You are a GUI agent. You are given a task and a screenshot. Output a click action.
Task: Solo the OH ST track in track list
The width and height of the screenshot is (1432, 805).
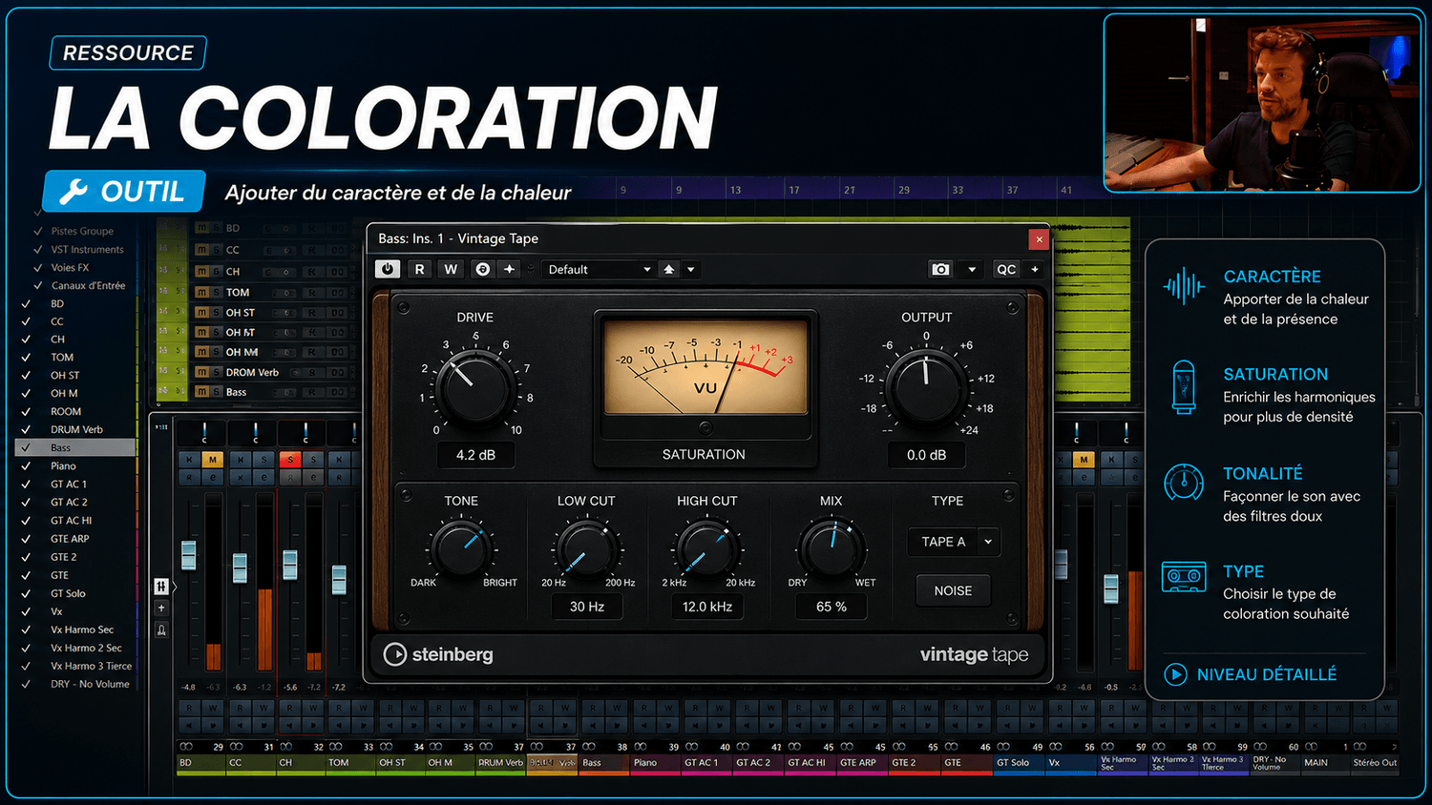[217, 313]
